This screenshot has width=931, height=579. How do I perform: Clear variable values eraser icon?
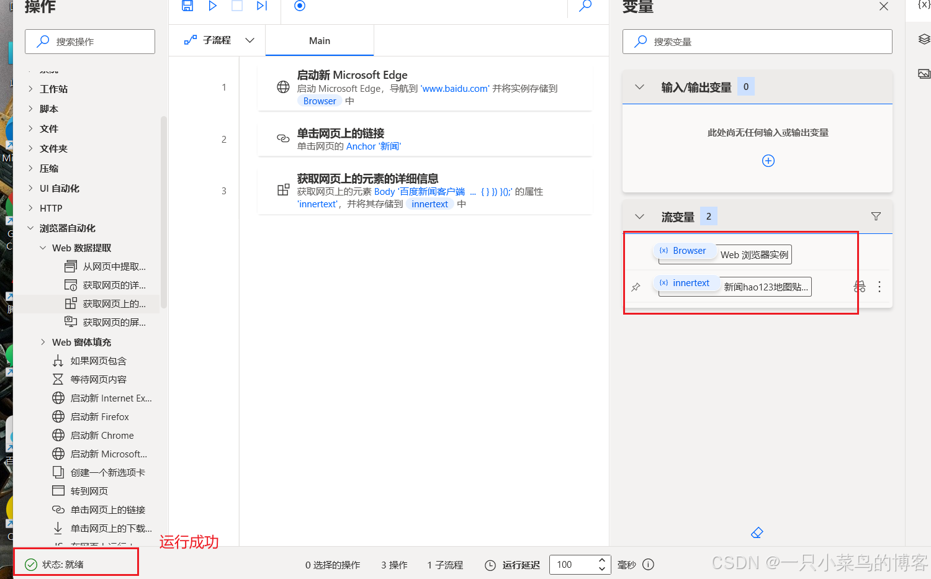pyautogui.click(x=757, y=532)
